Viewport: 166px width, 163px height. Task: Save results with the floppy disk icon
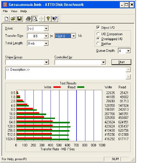(x=19, y=19)
